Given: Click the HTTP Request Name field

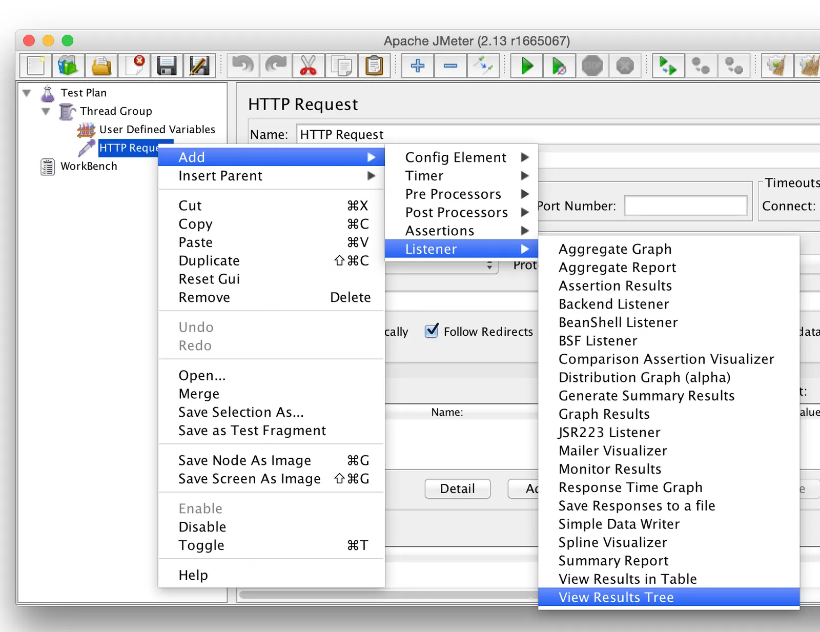Looking at the screenshot, I should (x=558, y=134).
